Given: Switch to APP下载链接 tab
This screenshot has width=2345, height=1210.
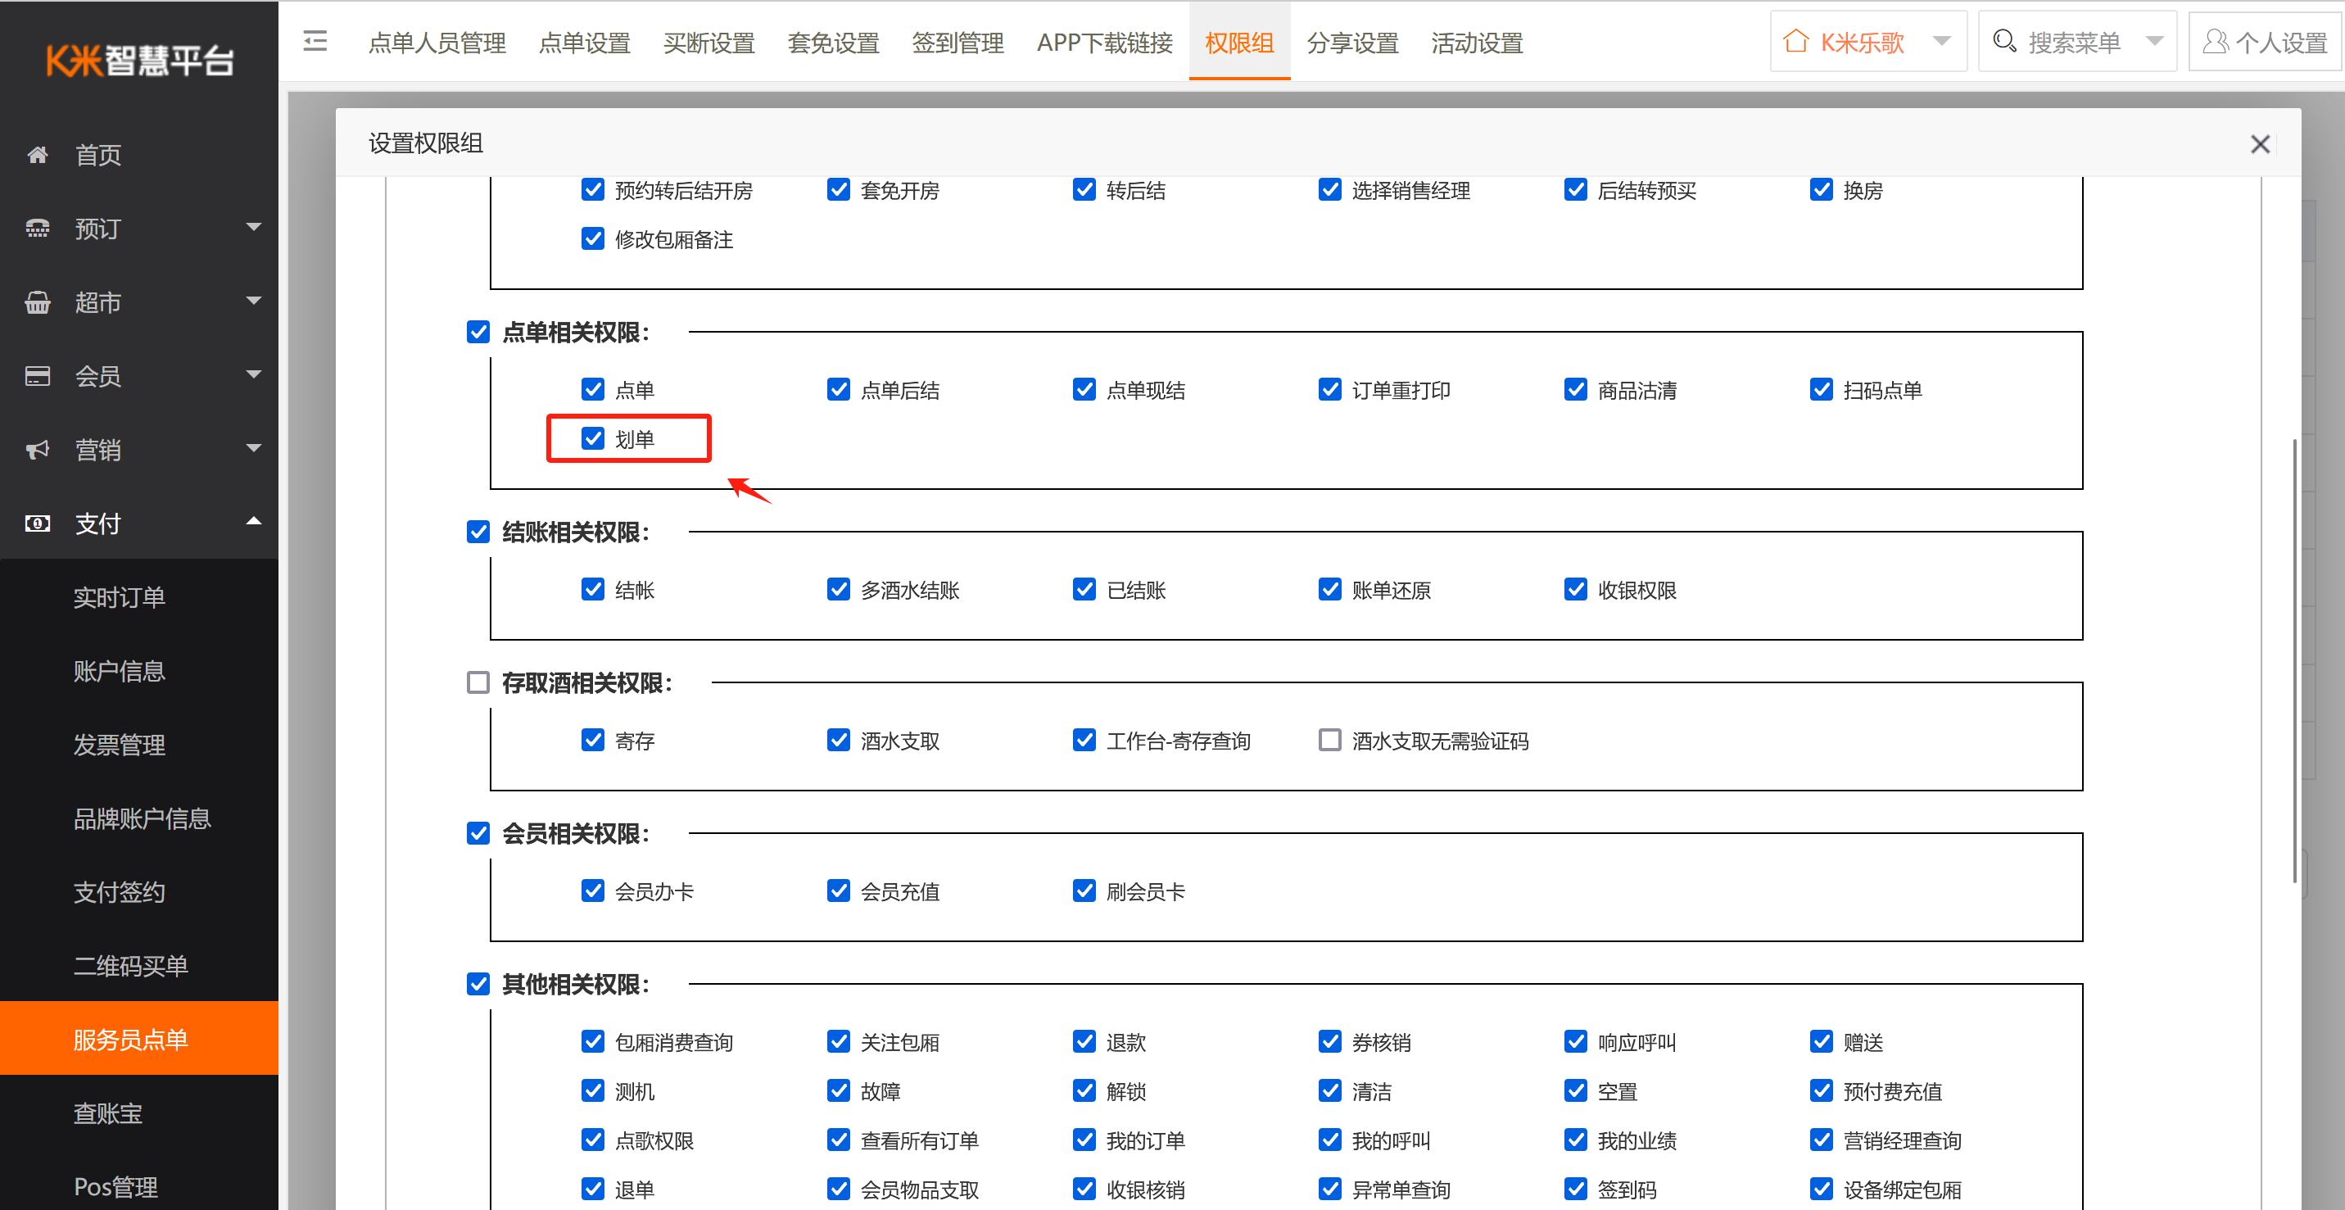Looking at the screenshot, I should pos(1104,43).
